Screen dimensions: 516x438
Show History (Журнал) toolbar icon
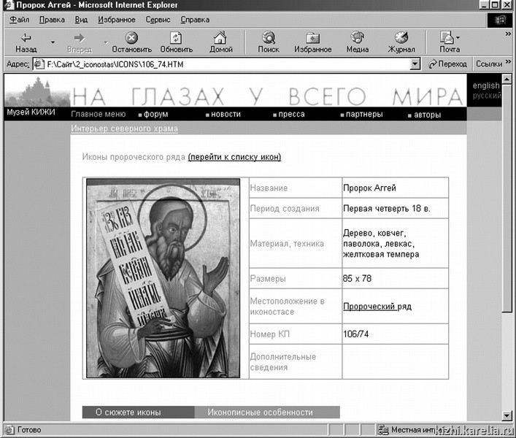tap(401, 37)
